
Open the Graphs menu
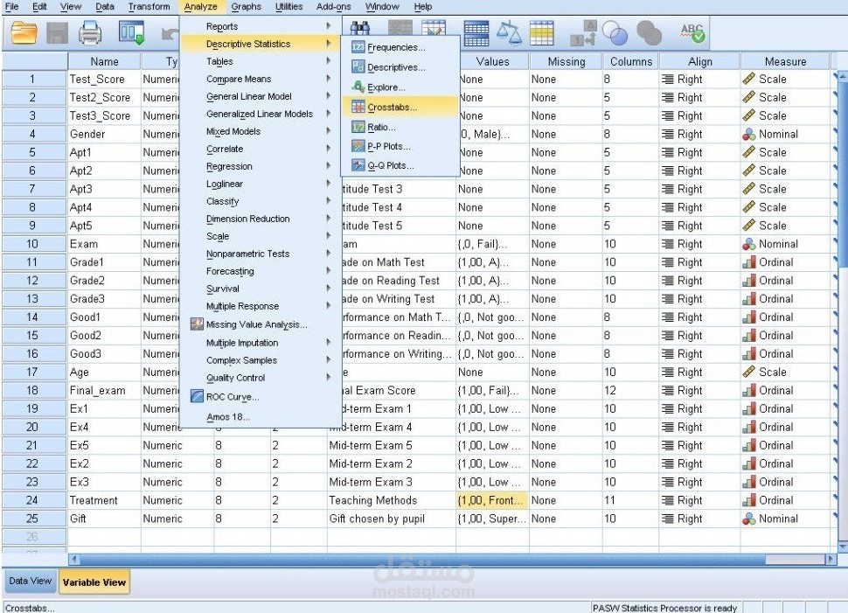pyautogui.click(x=246, y=6)
